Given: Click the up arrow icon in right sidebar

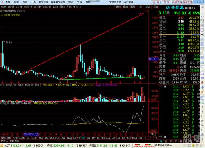Looking at the screenshot, I should point(203,11).
